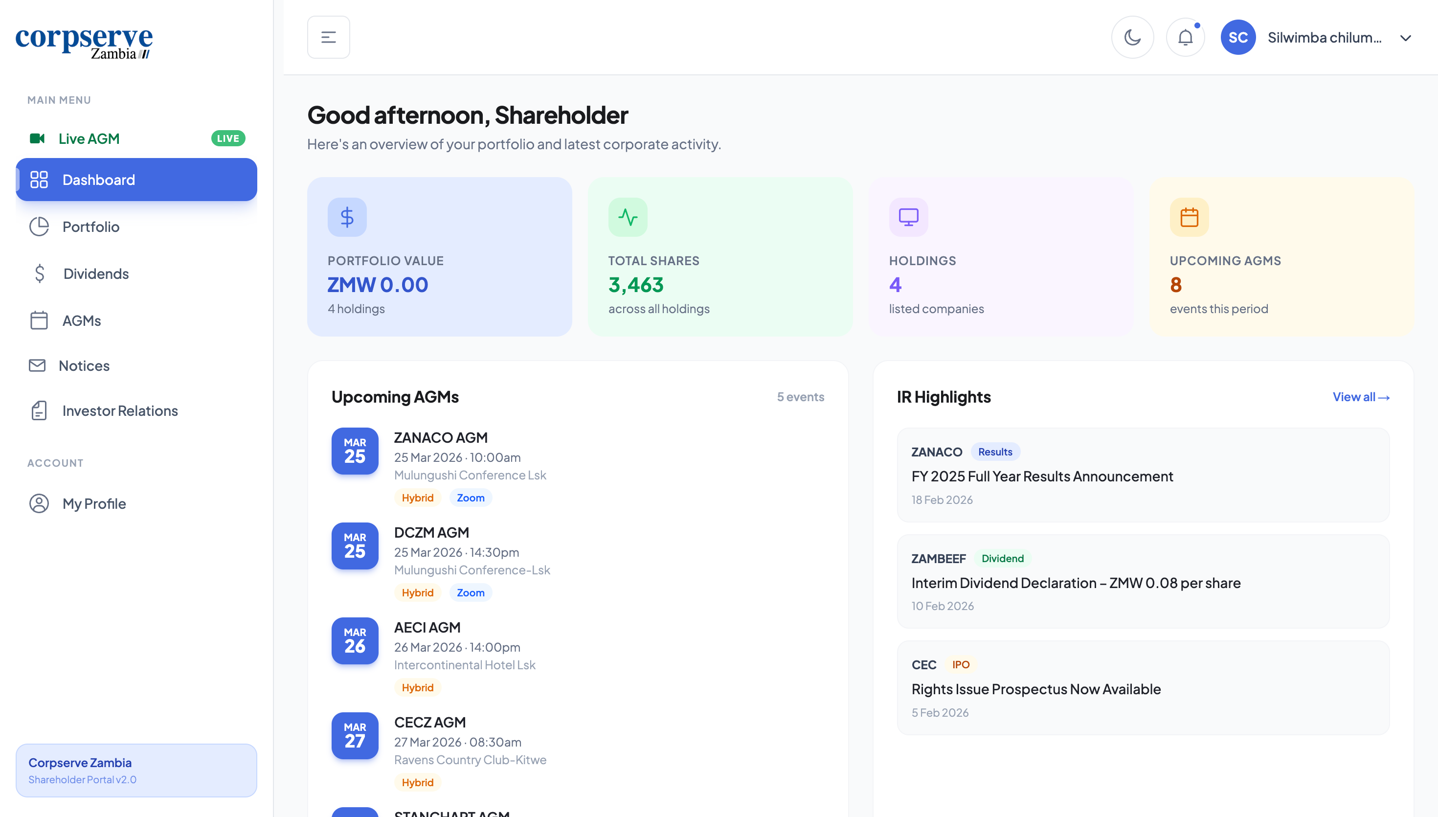
Task: Collapse the sidebar using the hamburger icon
Action: (x=328, y=37)
